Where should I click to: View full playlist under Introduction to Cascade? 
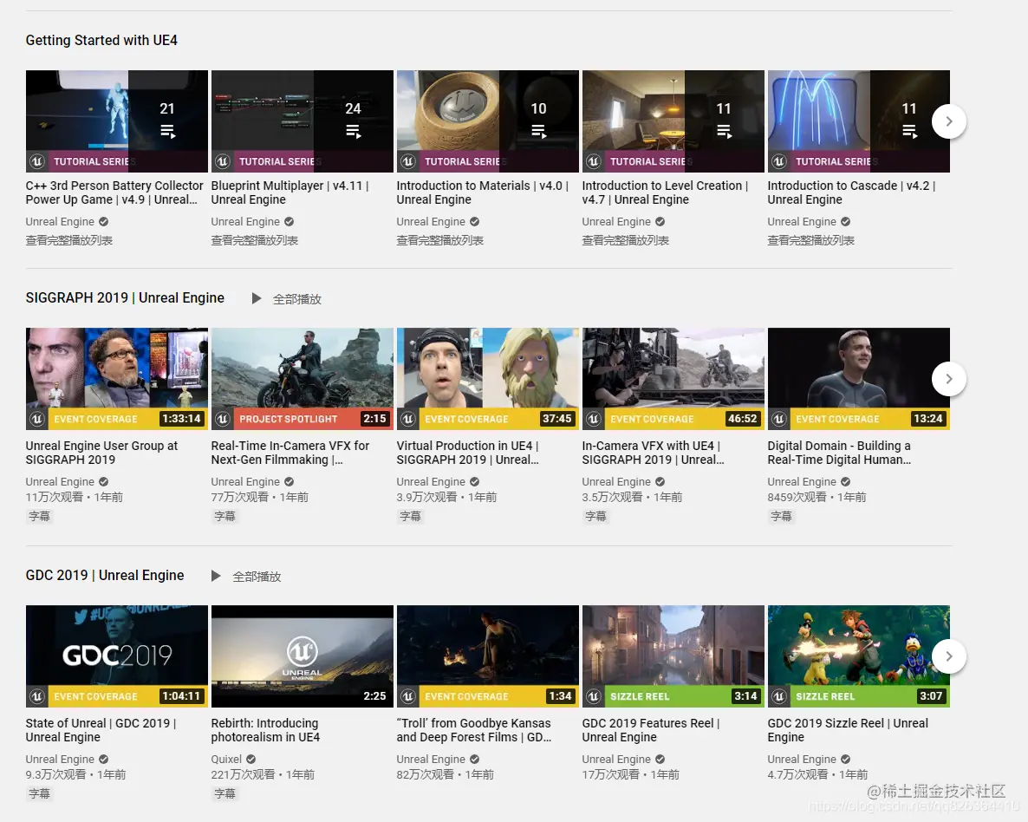click(811, 241)
